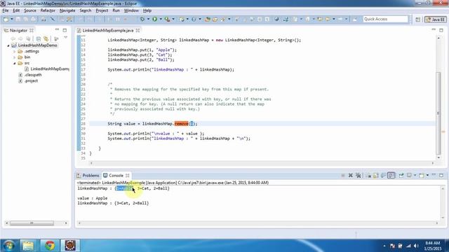Open the Source menu
Image resolution: width=449 pixels, height=252 pixels.
point(30,10)
